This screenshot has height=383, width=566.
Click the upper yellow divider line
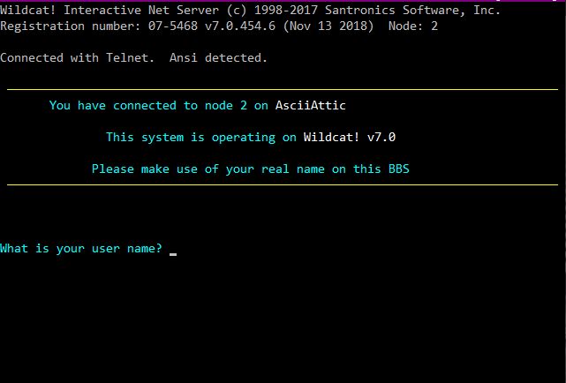[x=283, y=89]
